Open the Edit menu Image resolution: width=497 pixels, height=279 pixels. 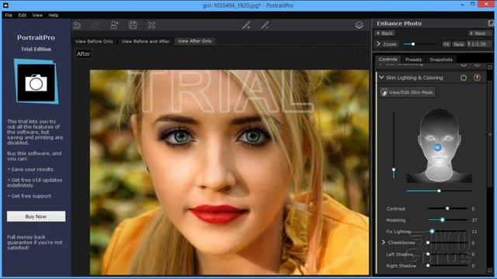pyautogui.click(x=23, y=15)
